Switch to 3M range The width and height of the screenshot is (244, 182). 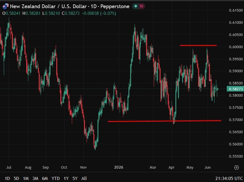(x=35, y=179)
